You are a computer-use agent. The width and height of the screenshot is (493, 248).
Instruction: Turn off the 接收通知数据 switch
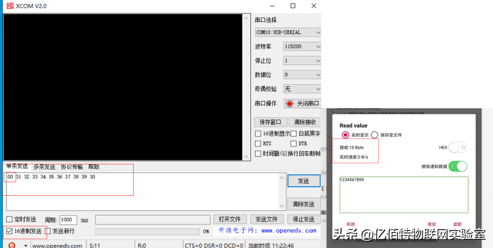point(458,166)
